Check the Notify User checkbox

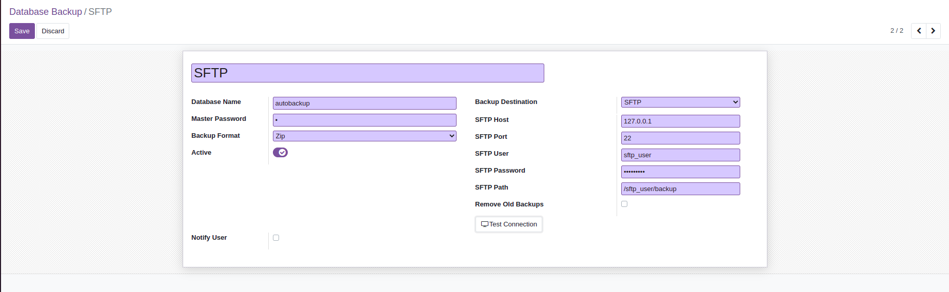pyautogui.click(x=276, y=238)
